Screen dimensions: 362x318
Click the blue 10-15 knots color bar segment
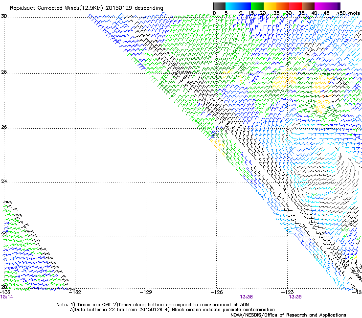pyautogui.click(x=245, y=6)
